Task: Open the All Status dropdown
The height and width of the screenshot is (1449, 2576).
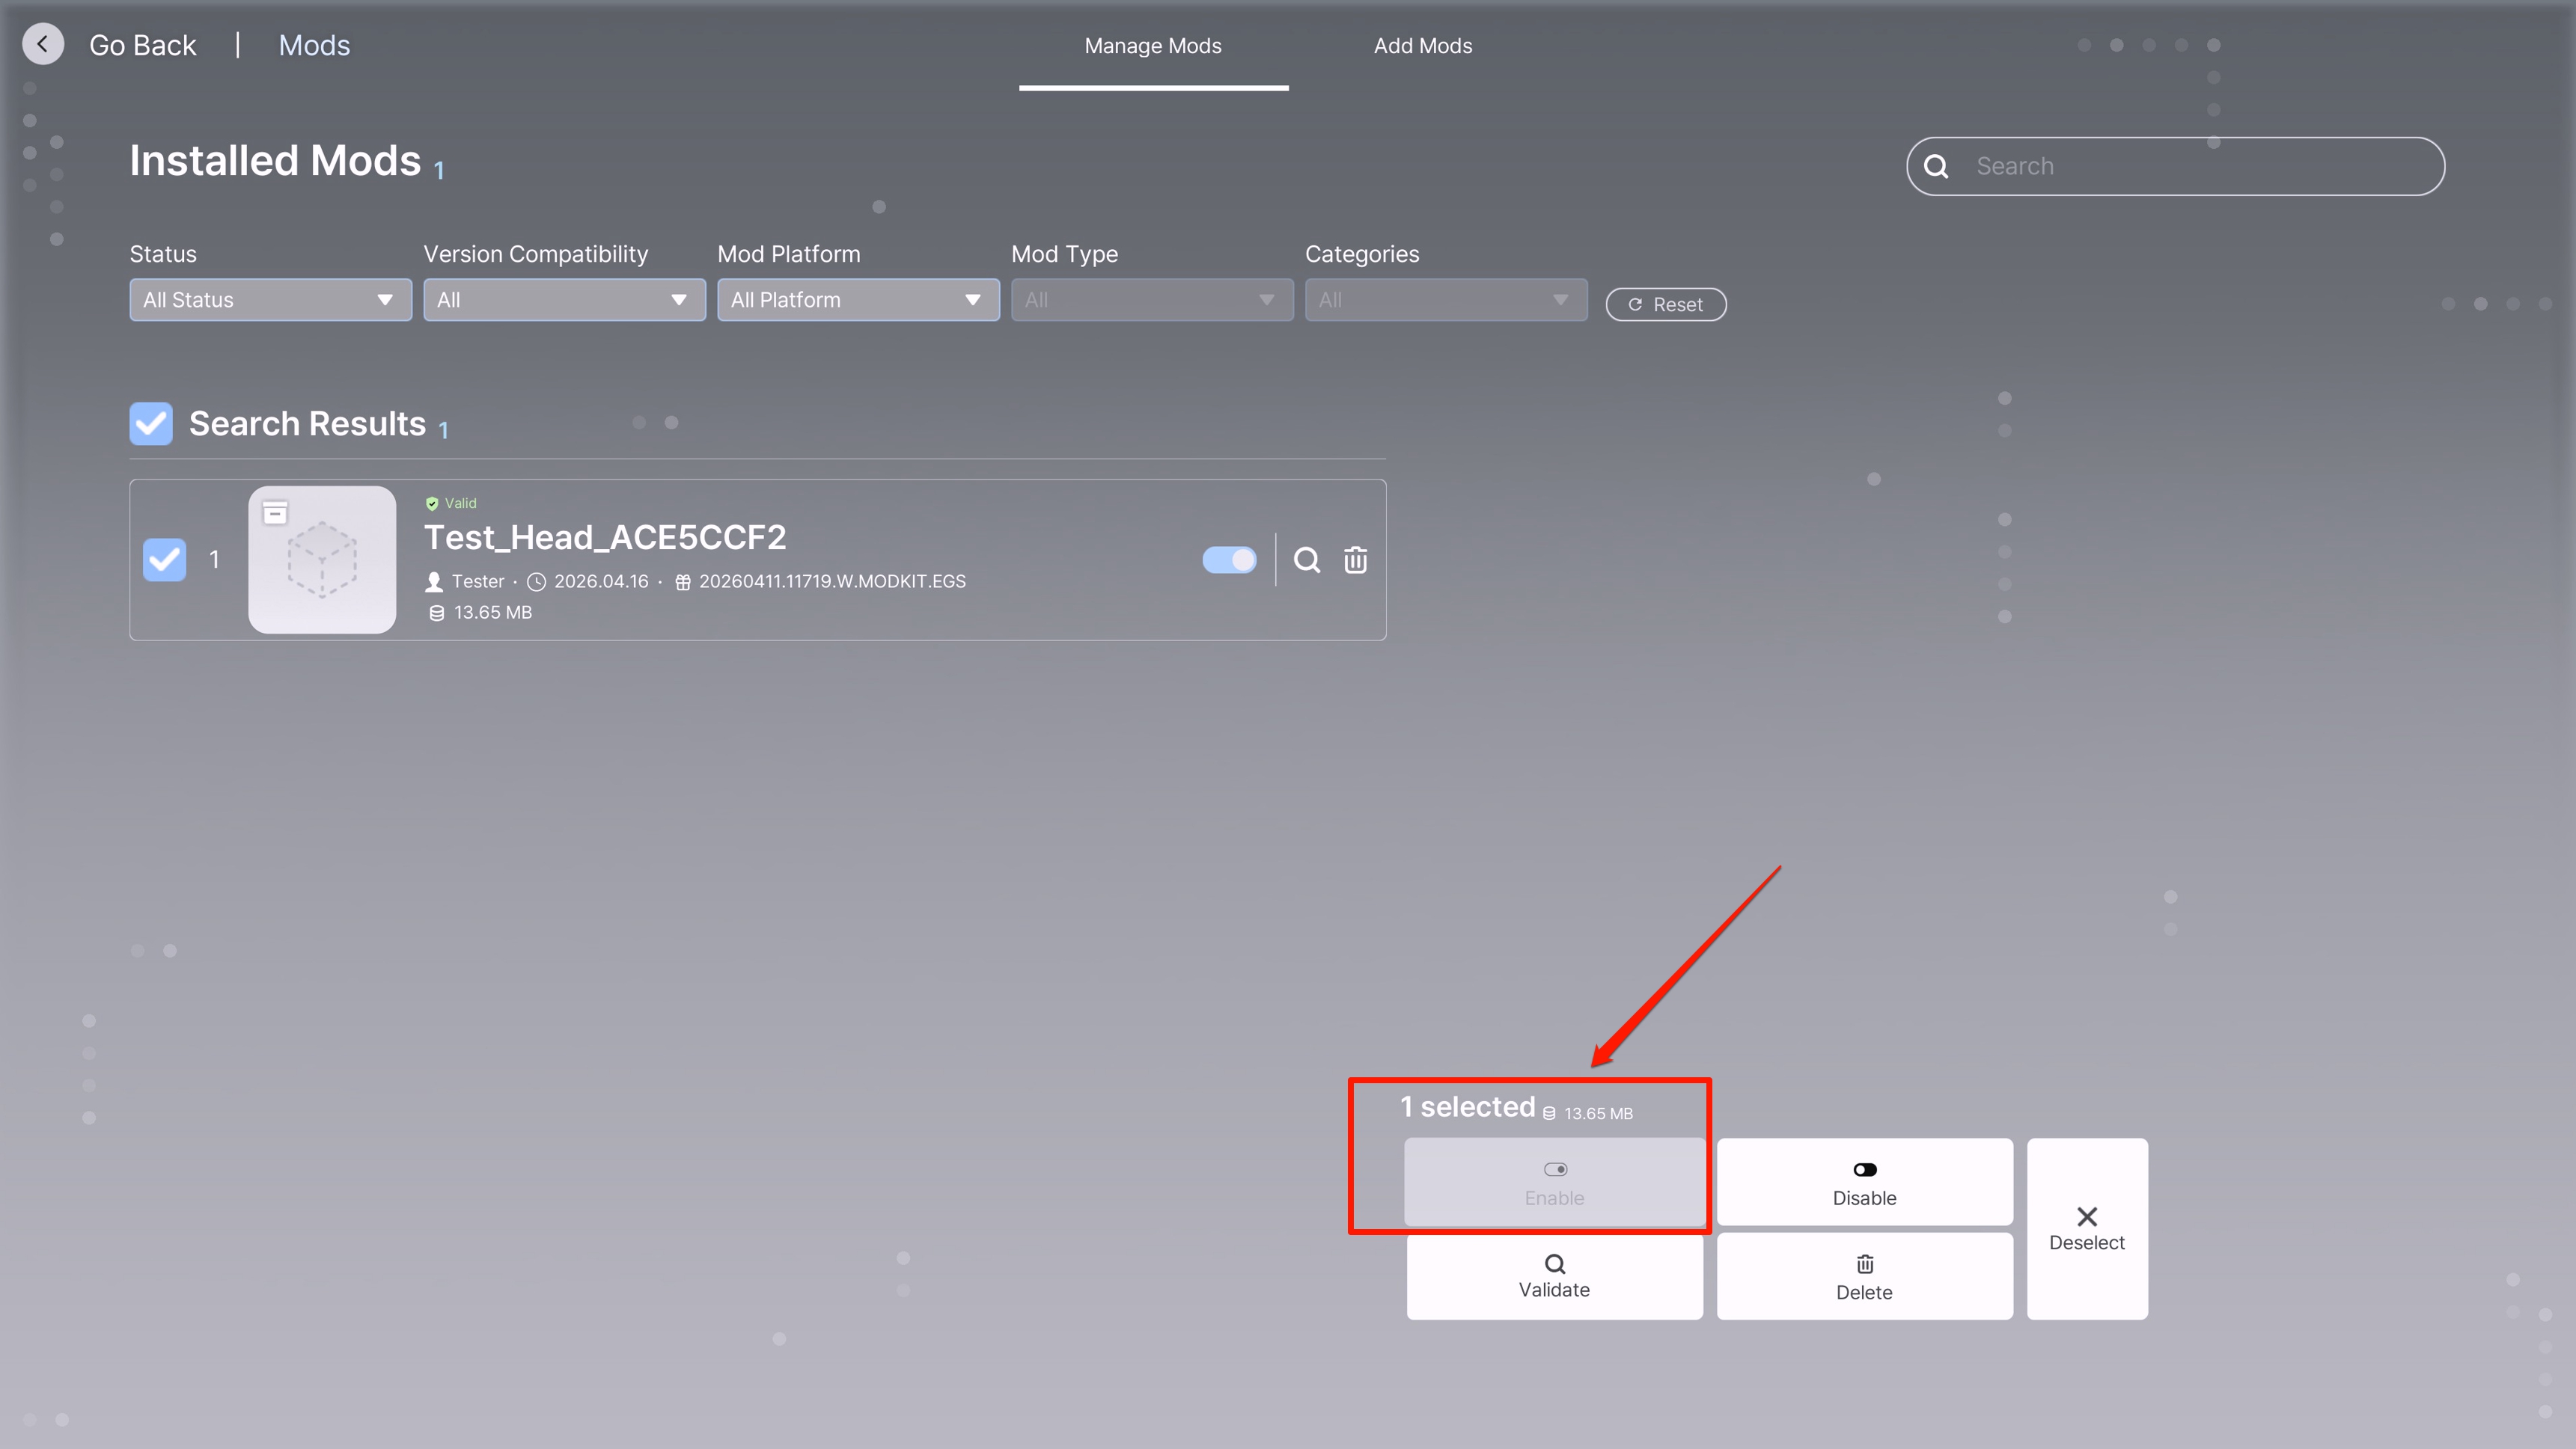Action: (270, 300)
